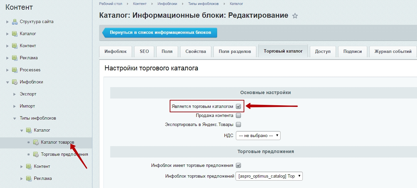417x188 pixels.
Task: Click the Торговые предложения infoblock icon
Action: (x=36, y=154)
